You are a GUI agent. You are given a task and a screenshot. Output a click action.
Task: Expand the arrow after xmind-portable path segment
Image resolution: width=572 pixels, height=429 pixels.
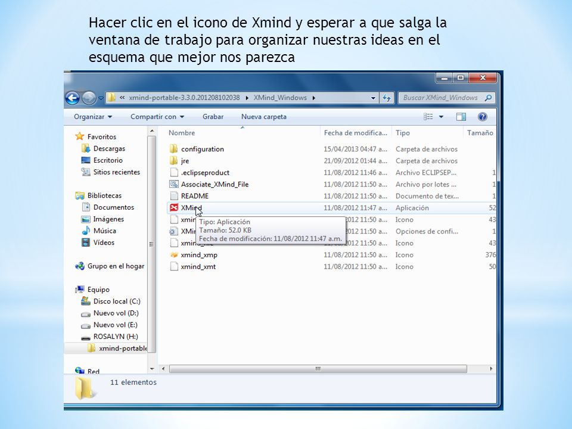(x=247, y=98)
